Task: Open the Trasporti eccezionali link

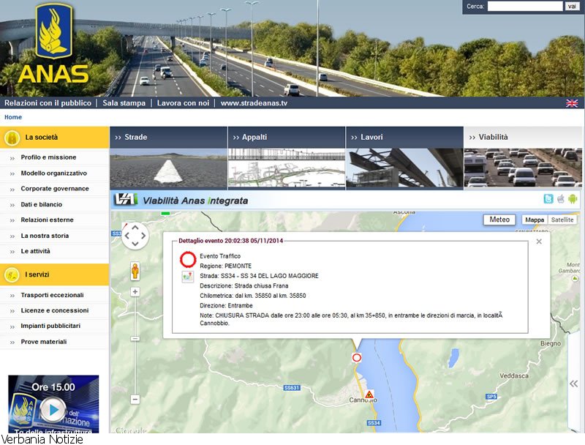Action: click(52, 295)
